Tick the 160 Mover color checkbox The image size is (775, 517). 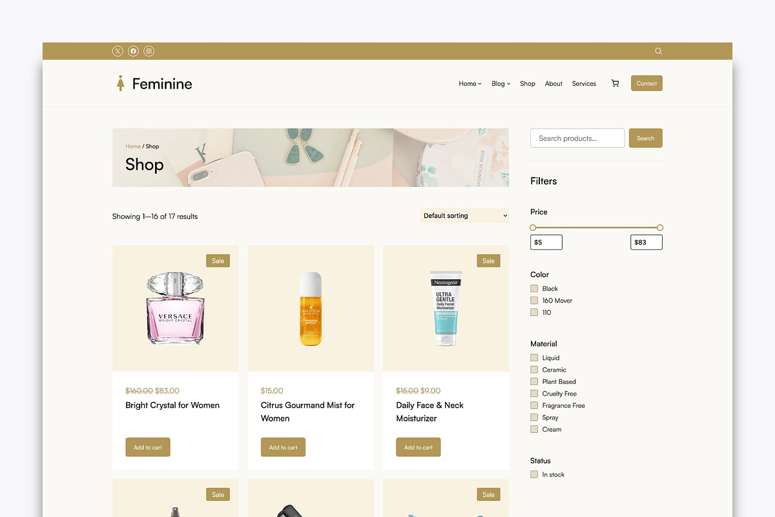(534, 301)
